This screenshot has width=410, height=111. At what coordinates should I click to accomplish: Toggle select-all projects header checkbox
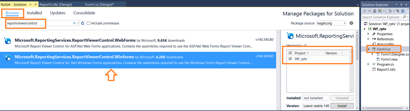[x=290, y=53]
